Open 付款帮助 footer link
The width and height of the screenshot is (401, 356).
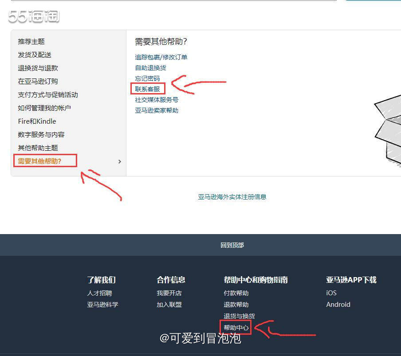pyautogui.click(x=236, y=293)
